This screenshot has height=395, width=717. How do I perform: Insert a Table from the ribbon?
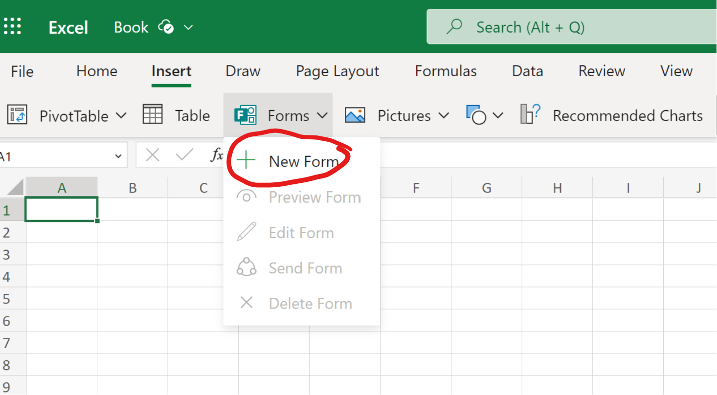176,115
